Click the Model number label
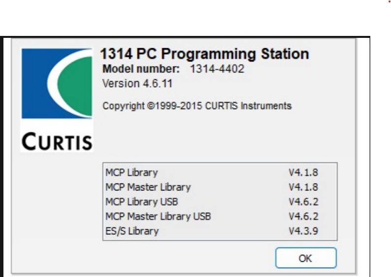391x277 pixels. 140,69
